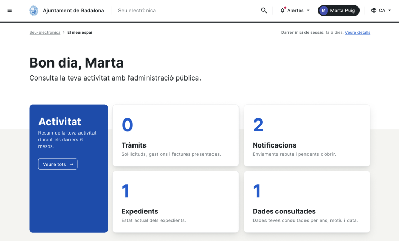This screenshot has height=241, width=399.
Task: Click the Alertes bell icon
Action: 283,10
